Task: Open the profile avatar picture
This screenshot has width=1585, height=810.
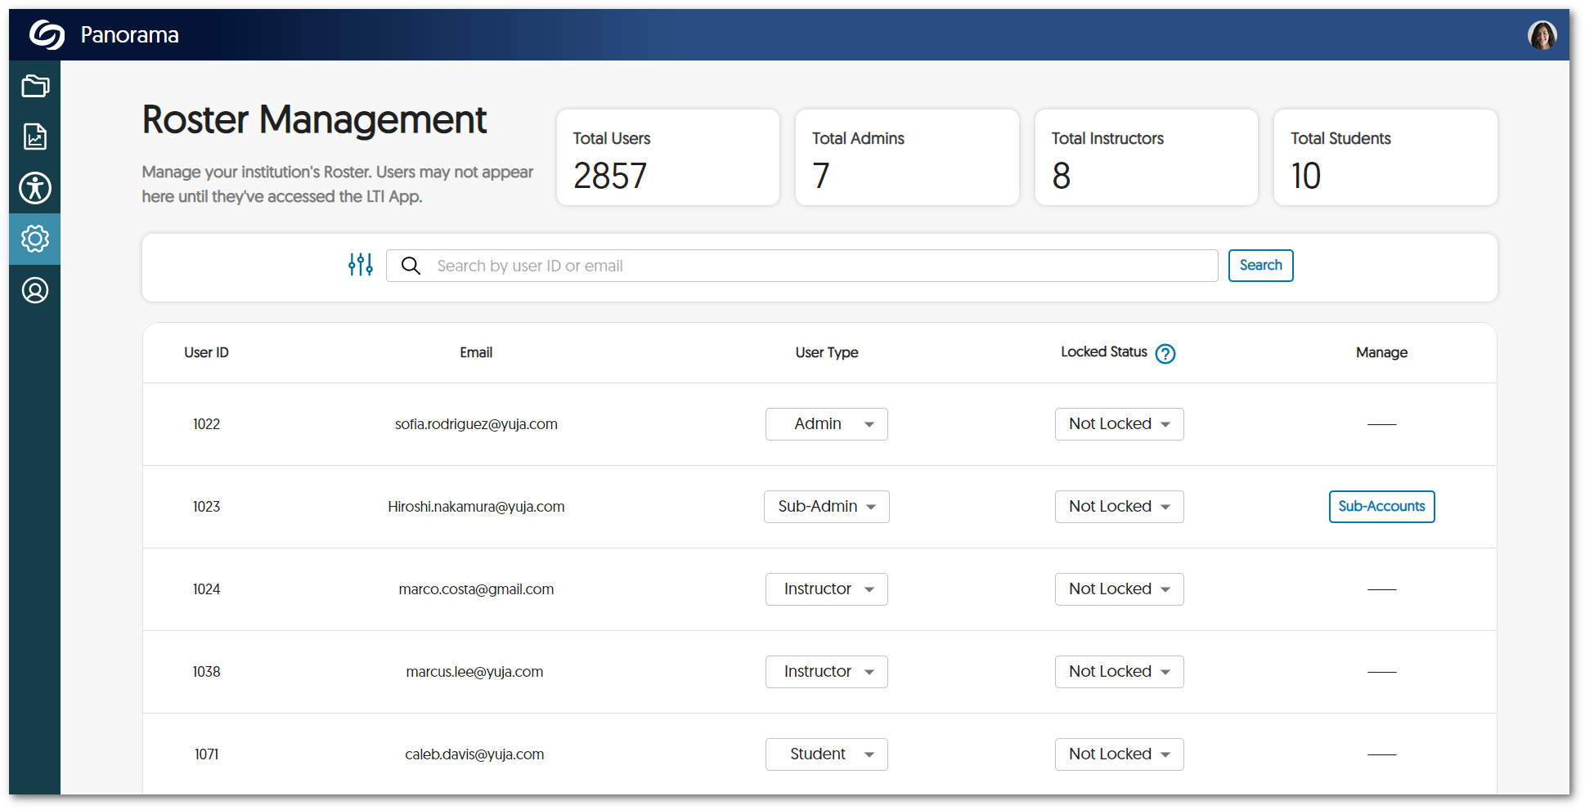Action: tap(1542, 35)
